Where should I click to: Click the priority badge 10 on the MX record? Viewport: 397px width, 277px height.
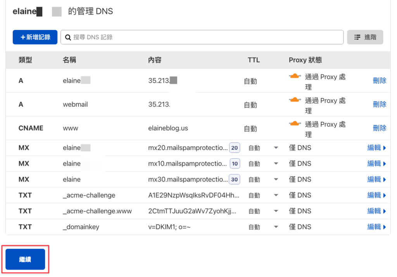pyautogui.click(x=235, y=164)
